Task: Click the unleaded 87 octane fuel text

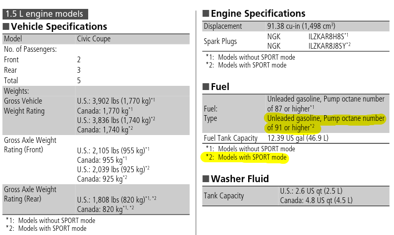Action: point(326,104)
